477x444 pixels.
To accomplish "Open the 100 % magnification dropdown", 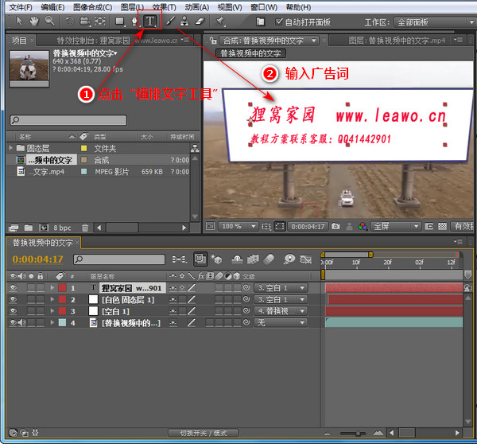I will [x=238, y=226].
